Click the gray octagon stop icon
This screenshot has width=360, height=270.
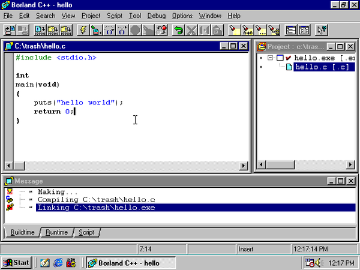[x=135, y=30]
